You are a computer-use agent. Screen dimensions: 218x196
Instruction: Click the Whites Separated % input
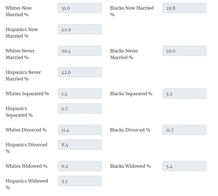point(80,94)
